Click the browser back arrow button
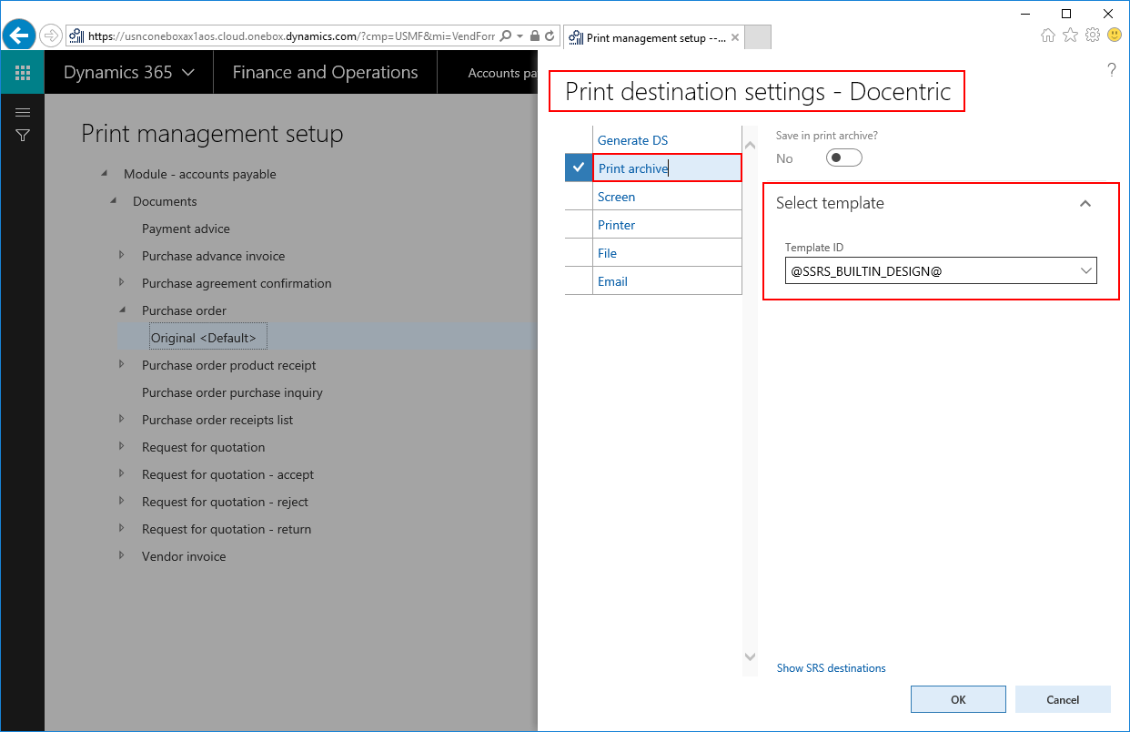The image size is (1130, 732). pyautogui.click(x=19, y=36)
